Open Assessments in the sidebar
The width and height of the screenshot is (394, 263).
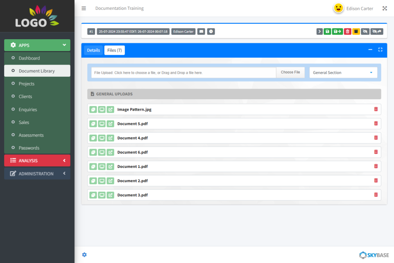[37, 135]
